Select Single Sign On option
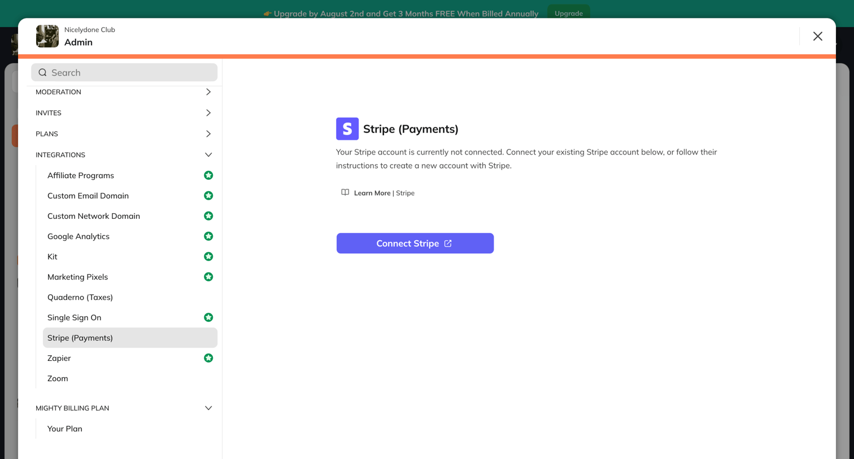This screenshot has width=854, height=459. pos(130,317)
